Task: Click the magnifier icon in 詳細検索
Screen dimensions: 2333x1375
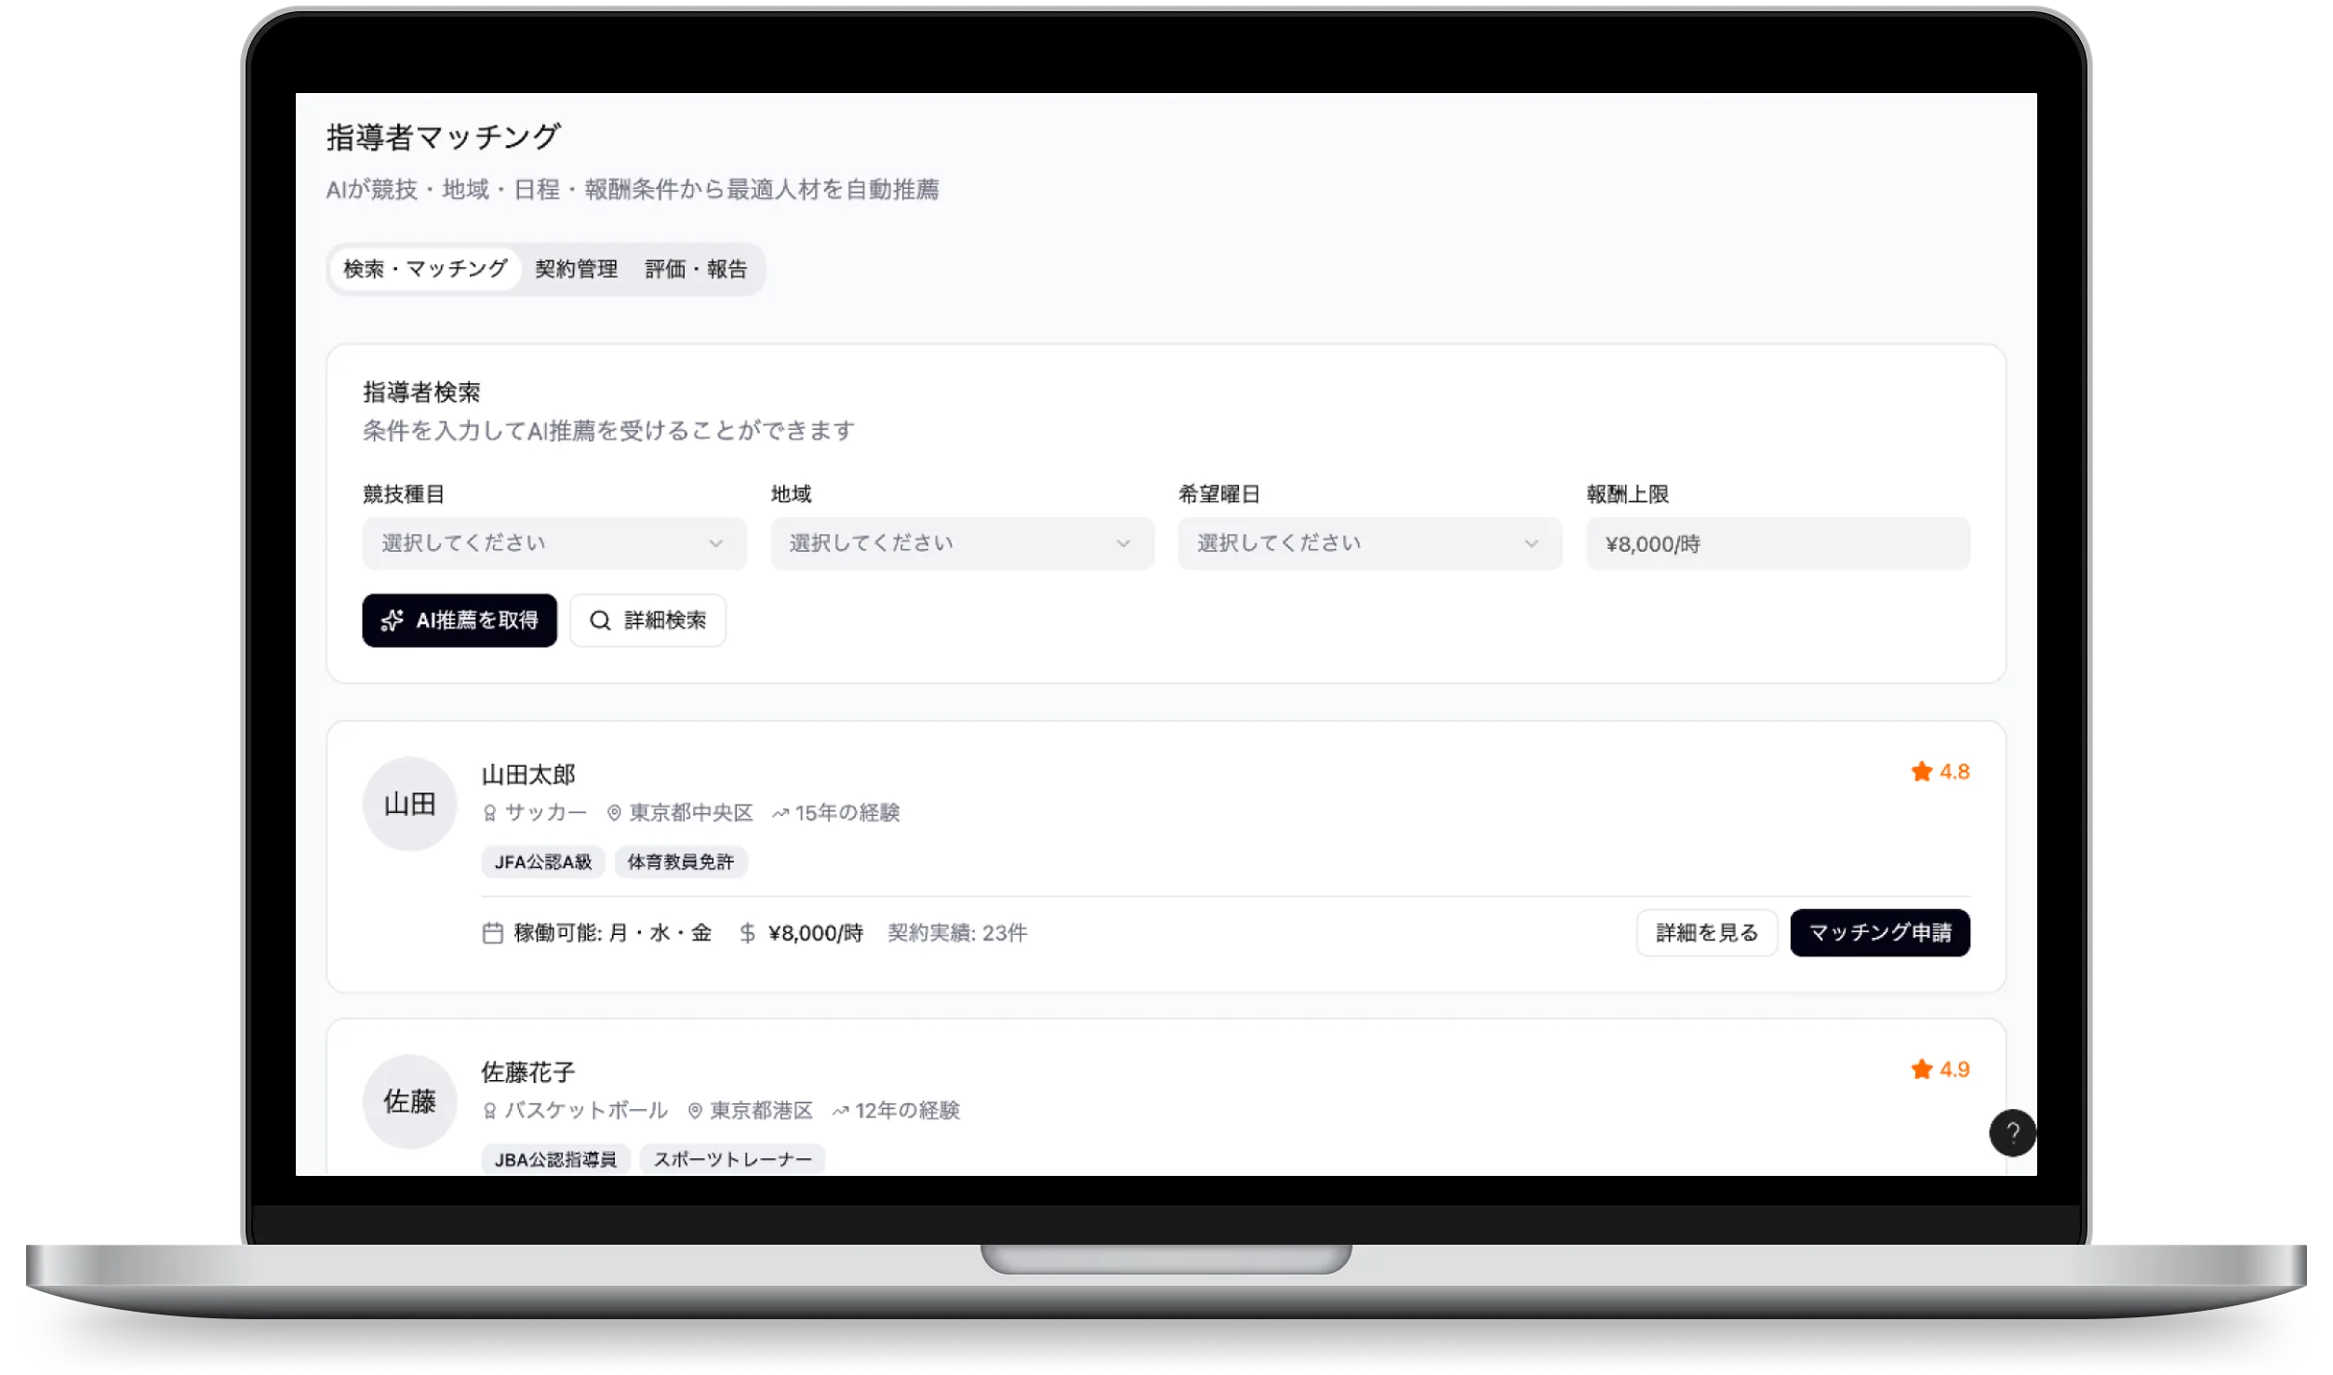Action: (601, 621)
